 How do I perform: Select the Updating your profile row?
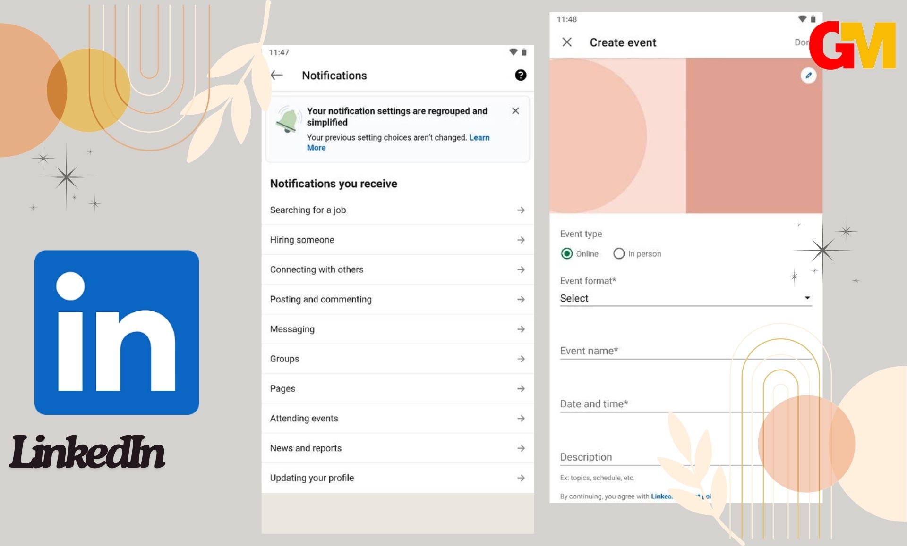[397, 478]
